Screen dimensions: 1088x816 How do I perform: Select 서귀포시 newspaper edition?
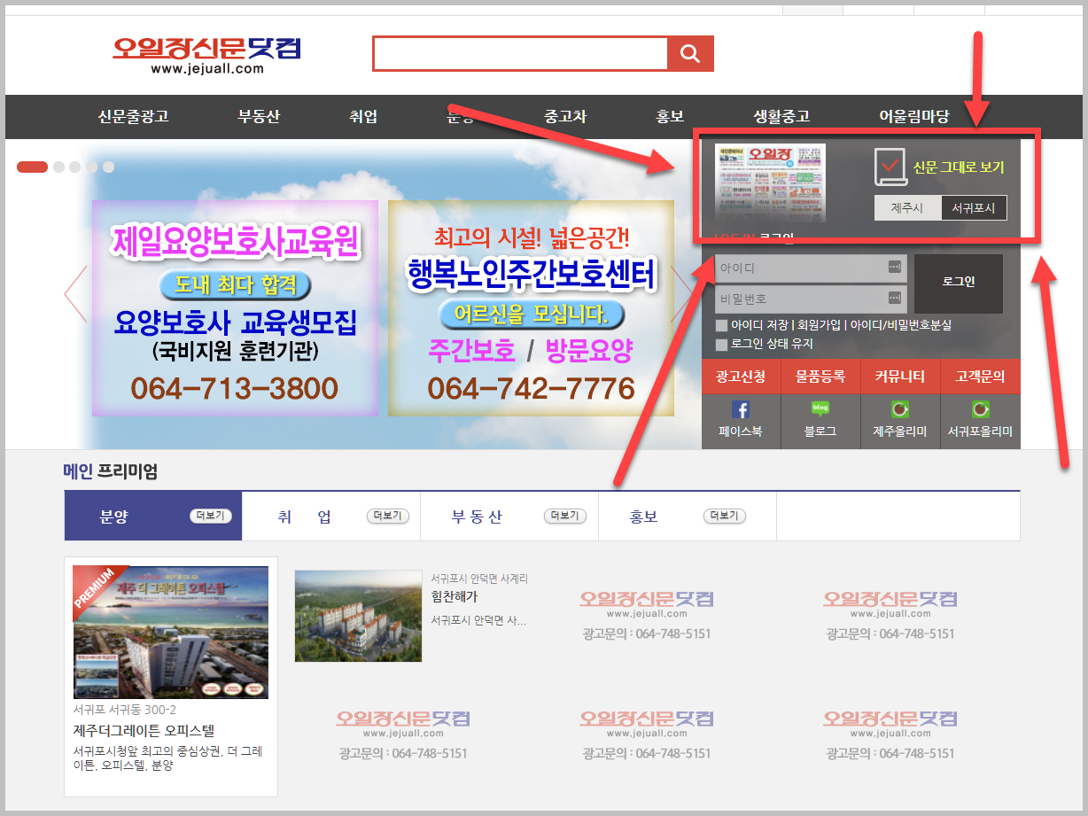(x=974, y=208)
